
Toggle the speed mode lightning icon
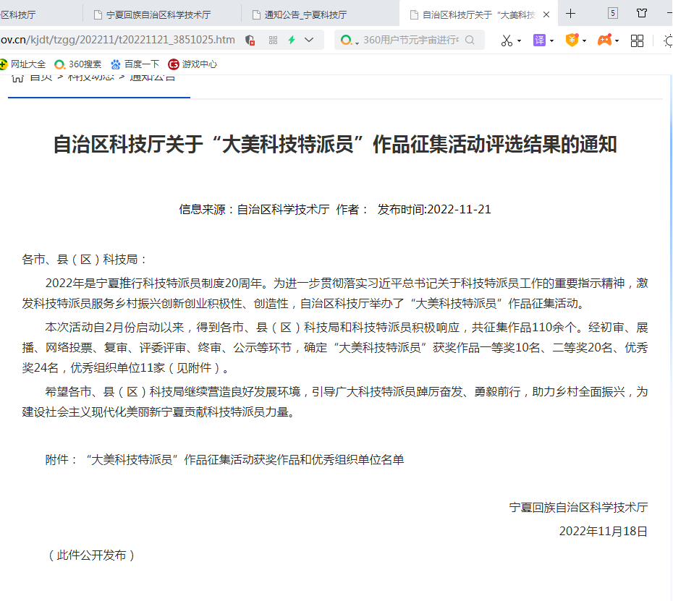pyautogui.click(x=292, y=40)
